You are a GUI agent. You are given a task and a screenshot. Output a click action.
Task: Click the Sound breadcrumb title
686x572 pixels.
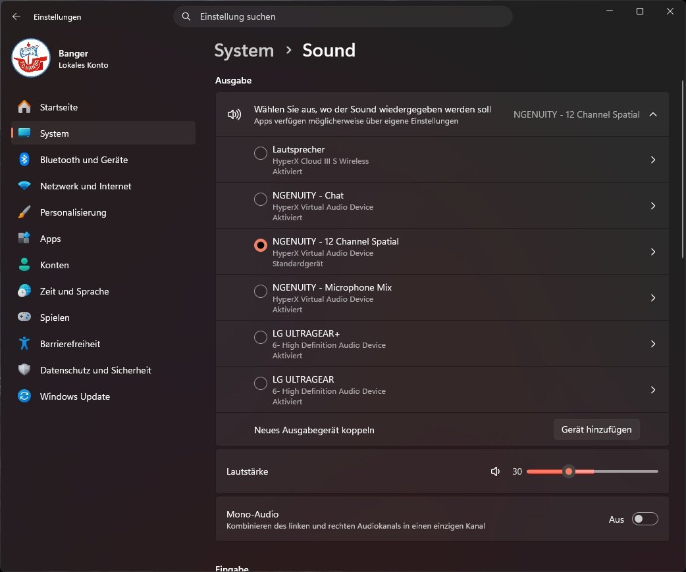coord(329,51)
